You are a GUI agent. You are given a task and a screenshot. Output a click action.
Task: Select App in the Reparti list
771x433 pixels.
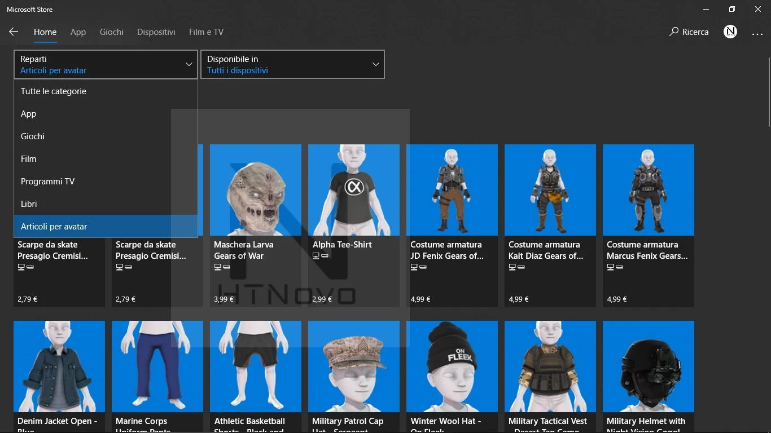pyautogui.click(x=106, y=114)
